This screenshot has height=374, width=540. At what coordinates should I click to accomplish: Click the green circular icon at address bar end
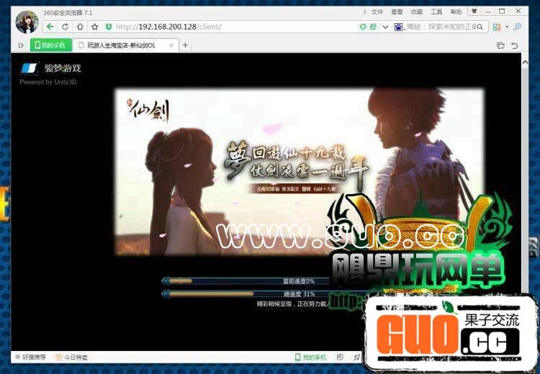(x=363, y=27)
